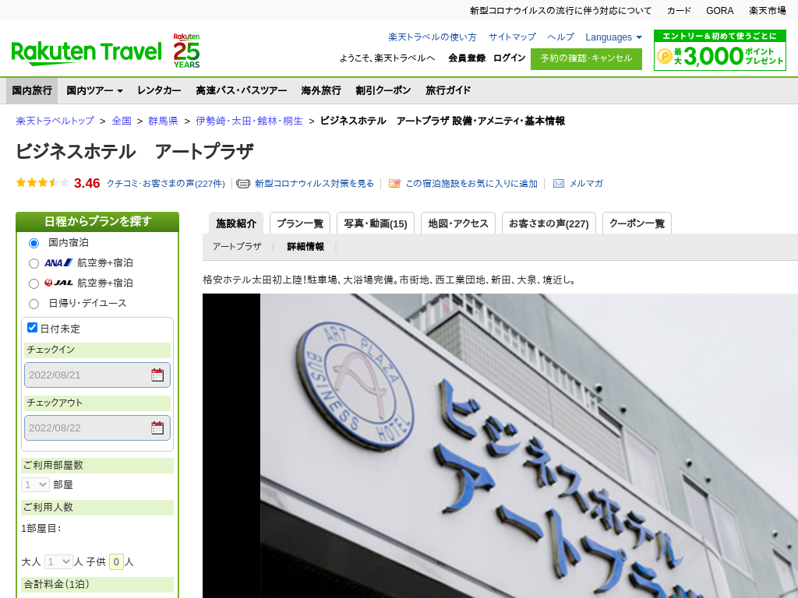
Task: Click the 会員登録 link
Action: tap(467, 58)
